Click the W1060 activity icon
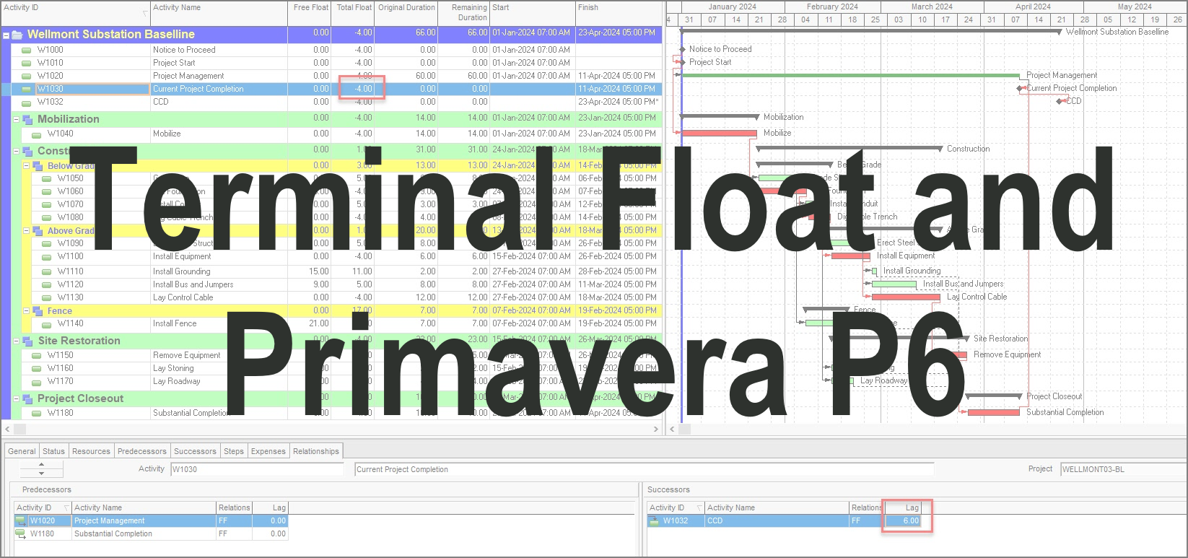The image size is (1188, 558). coord(47,191)
